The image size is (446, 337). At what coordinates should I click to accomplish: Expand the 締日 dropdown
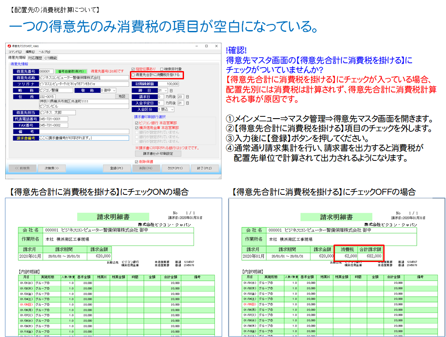tap(162, 90)
